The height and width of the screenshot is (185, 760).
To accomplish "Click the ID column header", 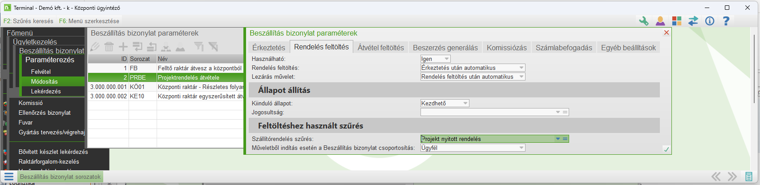I will [108, 59].
